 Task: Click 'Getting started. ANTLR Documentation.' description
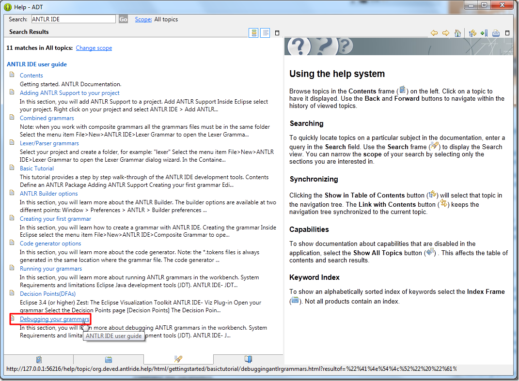[x=70, y=84]
